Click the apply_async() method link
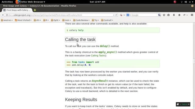 coord(108,52)
